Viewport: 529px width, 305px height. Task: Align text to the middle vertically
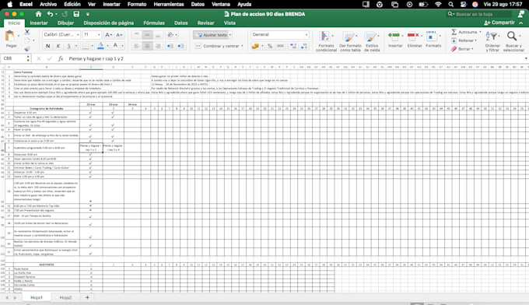point(147,35)
